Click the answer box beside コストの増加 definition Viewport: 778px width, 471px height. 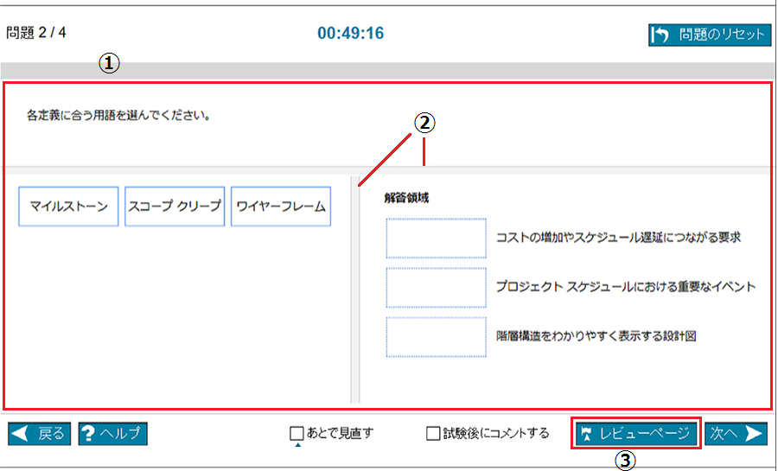point(436,238)
